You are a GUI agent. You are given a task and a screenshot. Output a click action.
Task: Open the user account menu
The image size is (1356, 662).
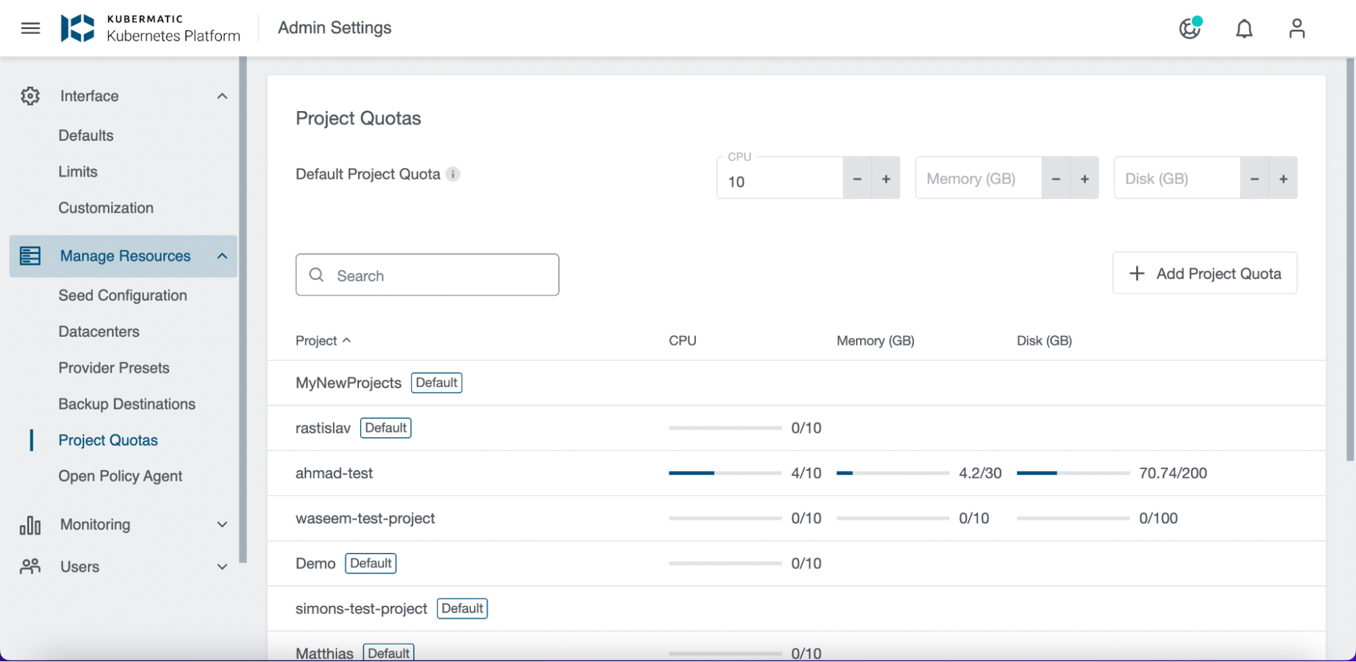[x=1296, y=28]
